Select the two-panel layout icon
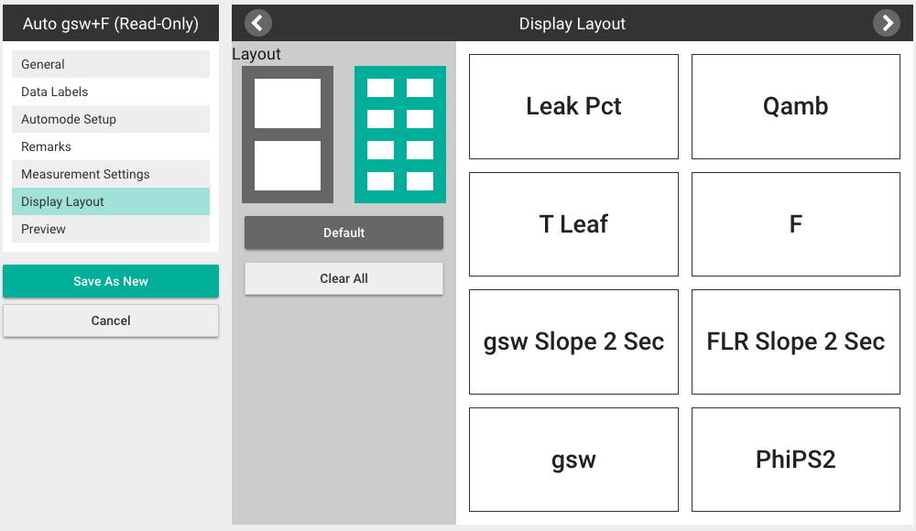 point(288,135)
